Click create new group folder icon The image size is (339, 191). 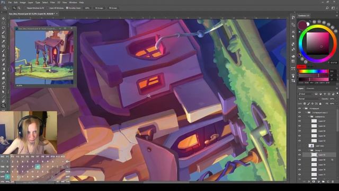[x=323, y=181]
